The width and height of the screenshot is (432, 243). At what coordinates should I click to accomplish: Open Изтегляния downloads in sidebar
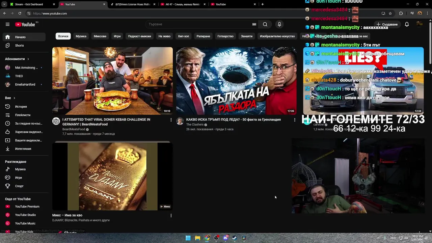coord(24,149)
